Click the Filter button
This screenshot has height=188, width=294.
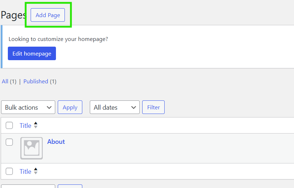[153, 107]
